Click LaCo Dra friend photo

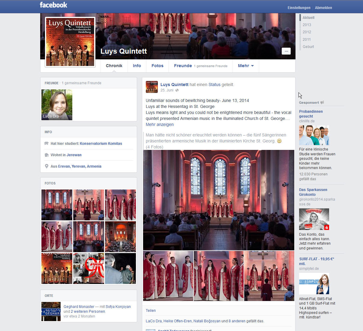click(x=57, y=105)
